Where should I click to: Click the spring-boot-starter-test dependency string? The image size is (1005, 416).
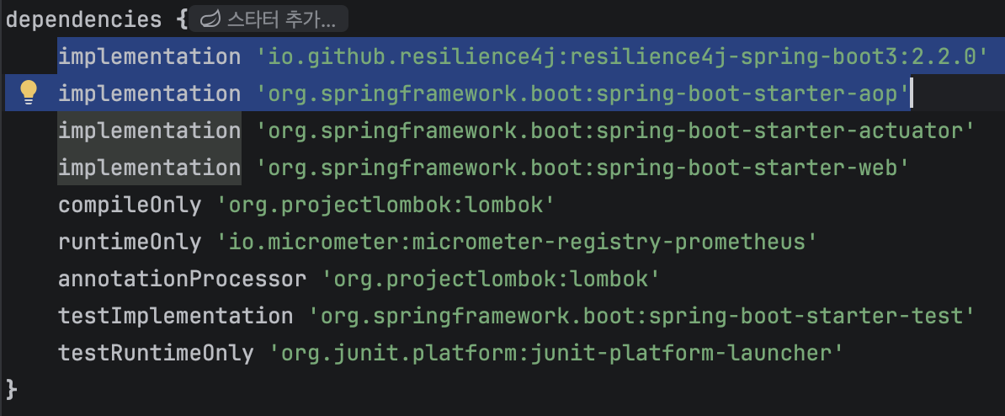tap(642, 316)
